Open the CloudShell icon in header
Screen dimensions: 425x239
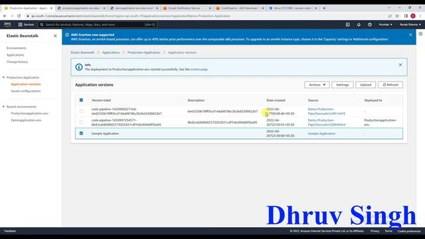point(348,25)
